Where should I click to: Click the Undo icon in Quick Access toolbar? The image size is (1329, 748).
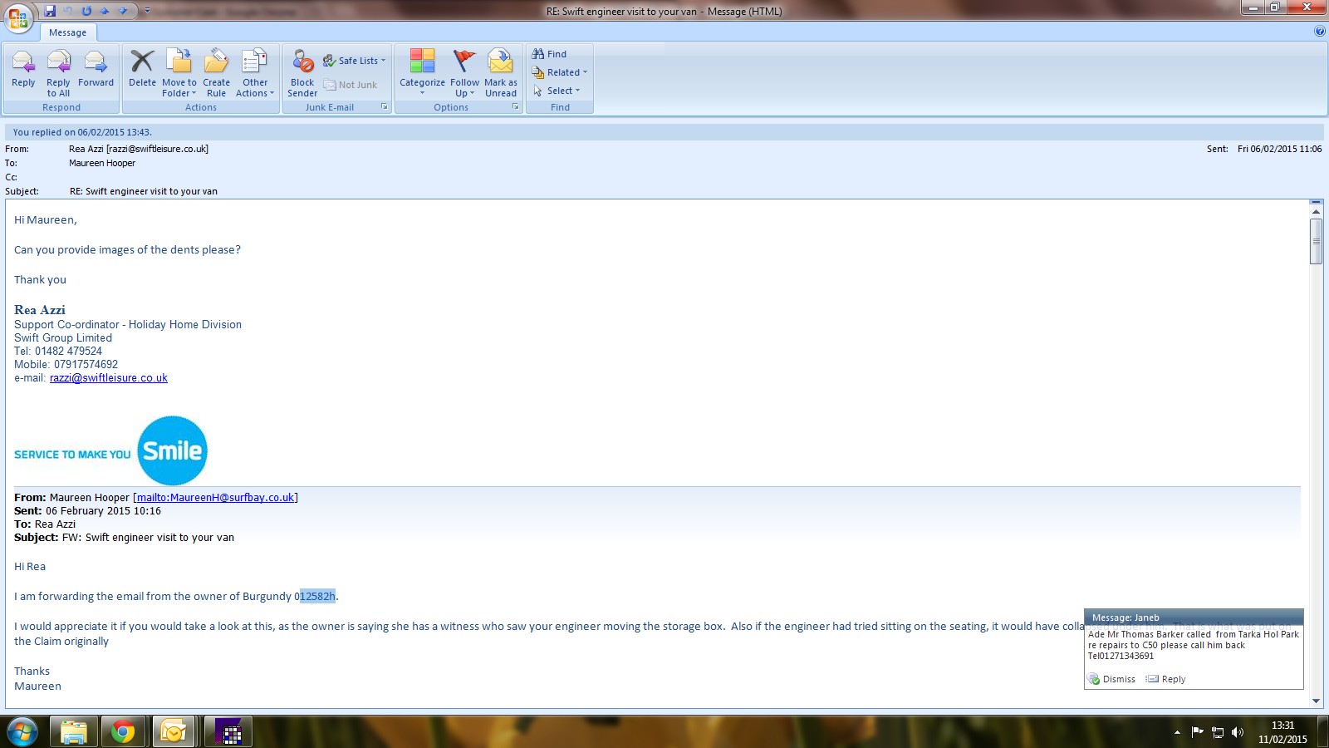(x=68, y=11)
